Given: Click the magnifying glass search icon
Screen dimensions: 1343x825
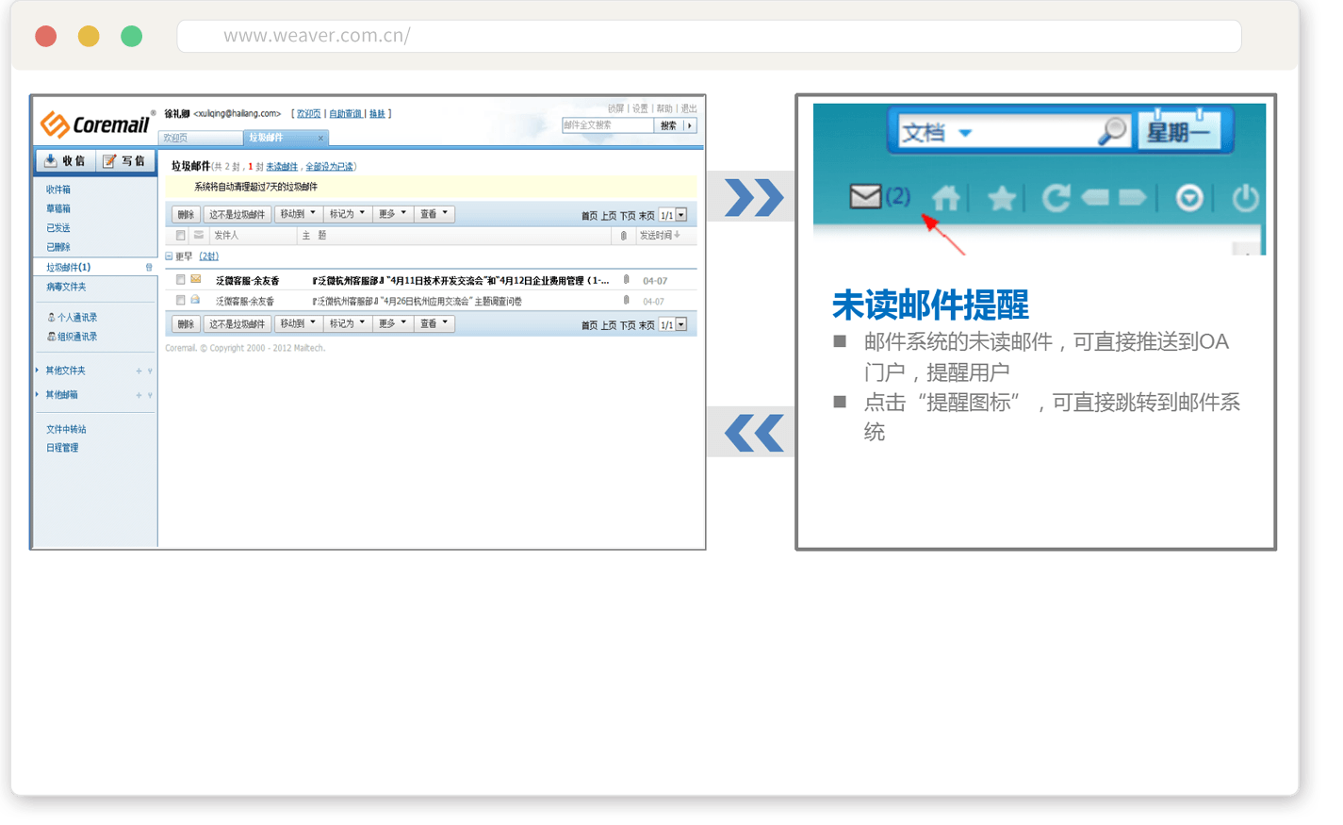Looking at the screenshot, I should coord(1112,131).
